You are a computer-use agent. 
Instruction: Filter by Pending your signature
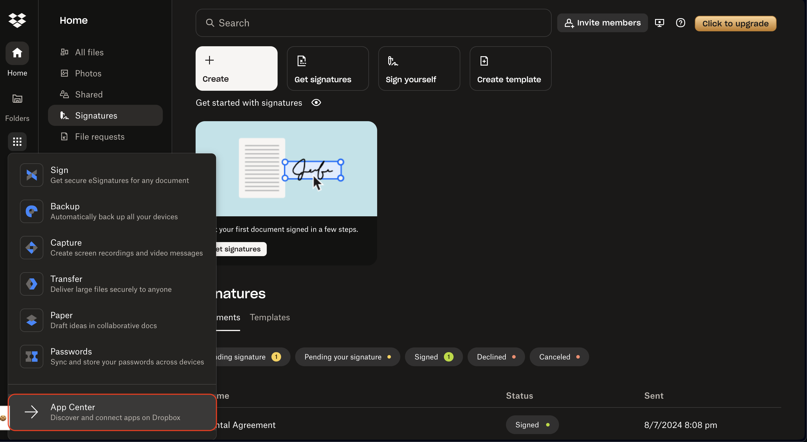(347, 357)
